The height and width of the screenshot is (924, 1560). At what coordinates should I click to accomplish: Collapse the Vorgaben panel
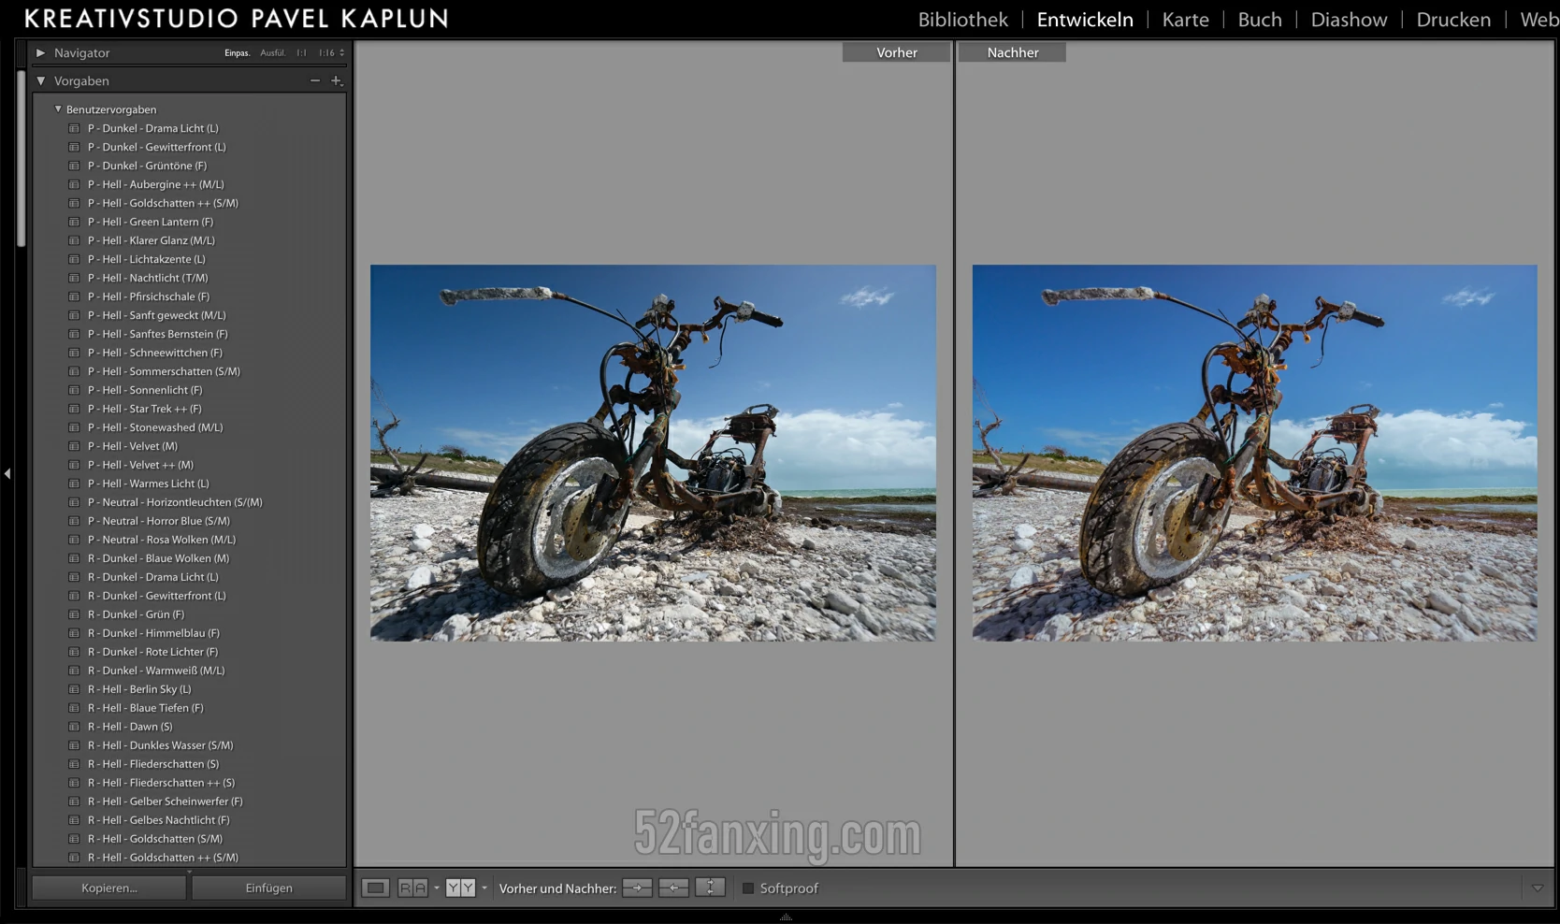pyautogui.click(x=40, y=81)
